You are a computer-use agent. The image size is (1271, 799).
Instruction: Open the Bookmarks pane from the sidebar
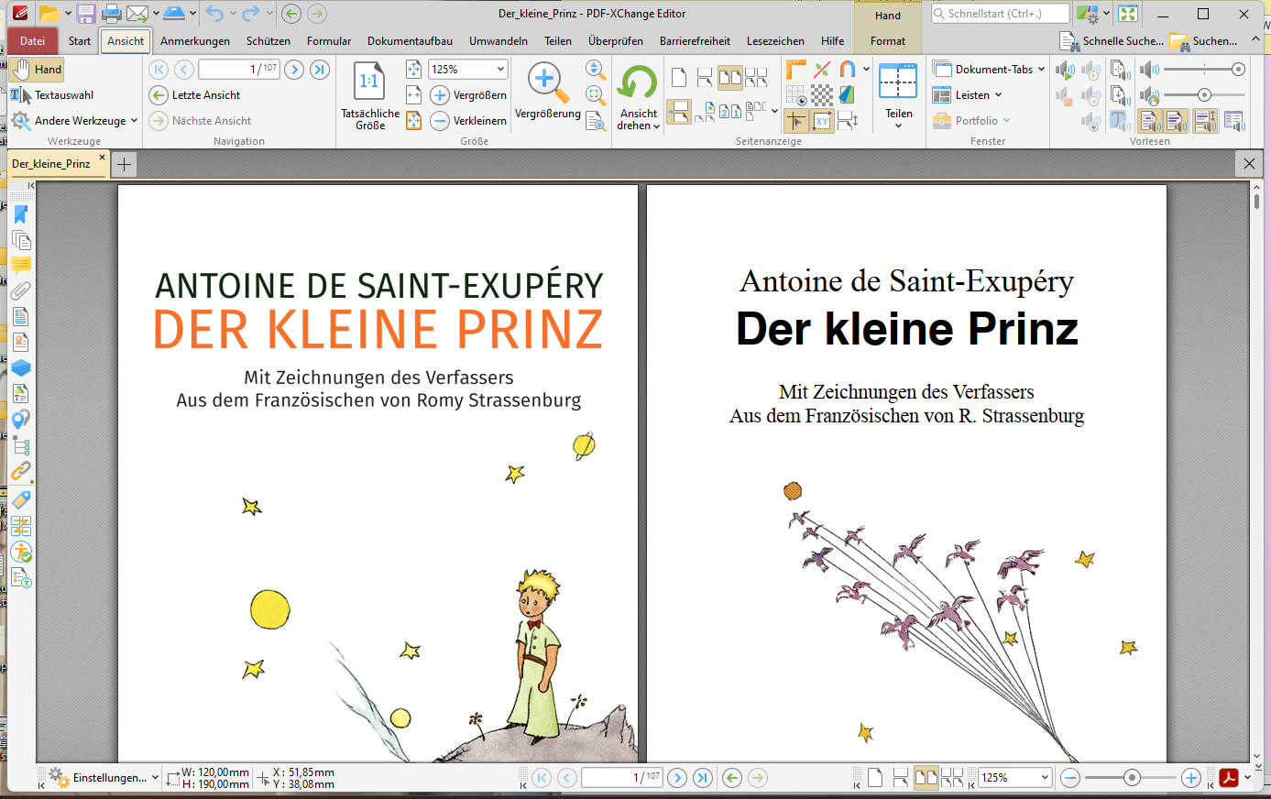[20, 214]
